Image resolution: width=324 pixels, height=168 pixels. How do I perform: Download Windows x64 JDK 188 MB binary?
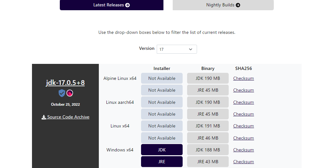pos(208,150)
